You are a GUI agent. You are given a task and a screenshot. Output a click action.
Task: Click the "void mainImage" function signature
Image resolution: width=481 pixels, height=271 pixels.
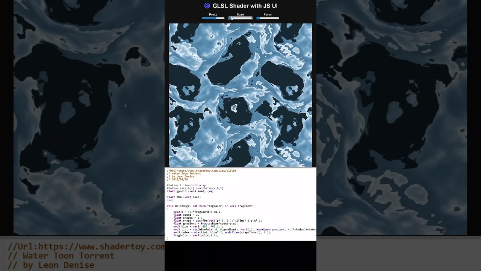(x=212, y=206)
